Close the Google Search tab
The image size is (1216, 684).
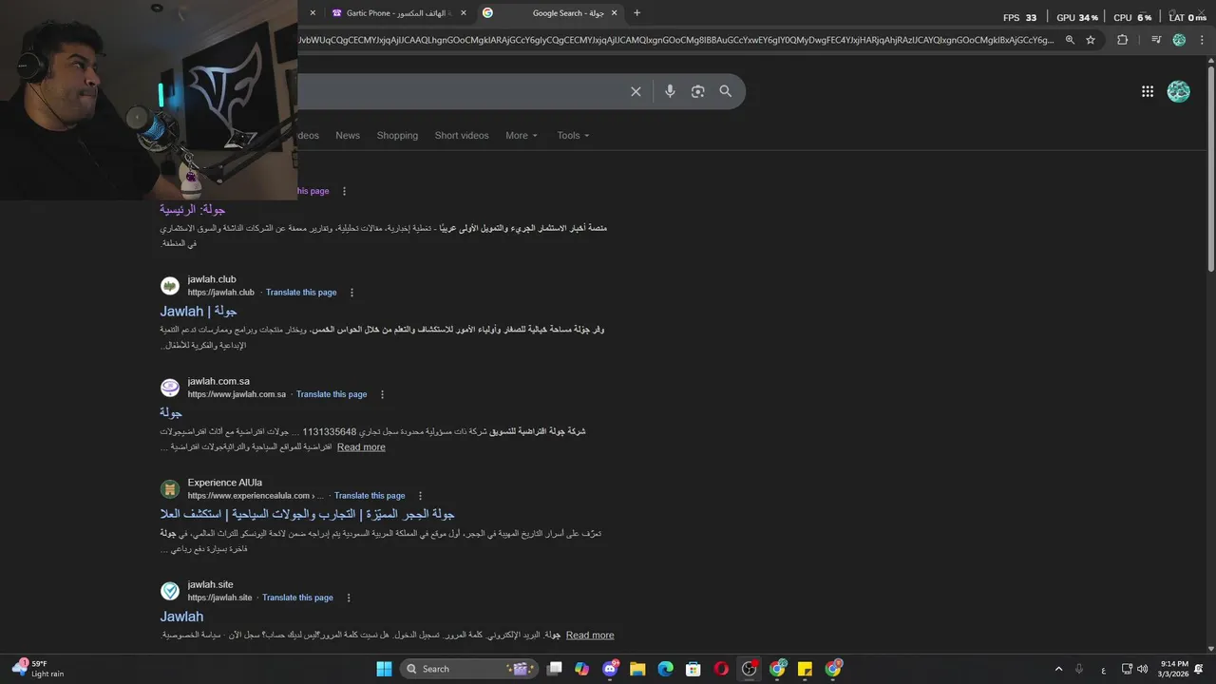pyautogui.click(x=615, y=13)
